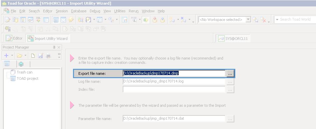
Task: Click the Parameter file name input field
Action: tap(174, 118)
